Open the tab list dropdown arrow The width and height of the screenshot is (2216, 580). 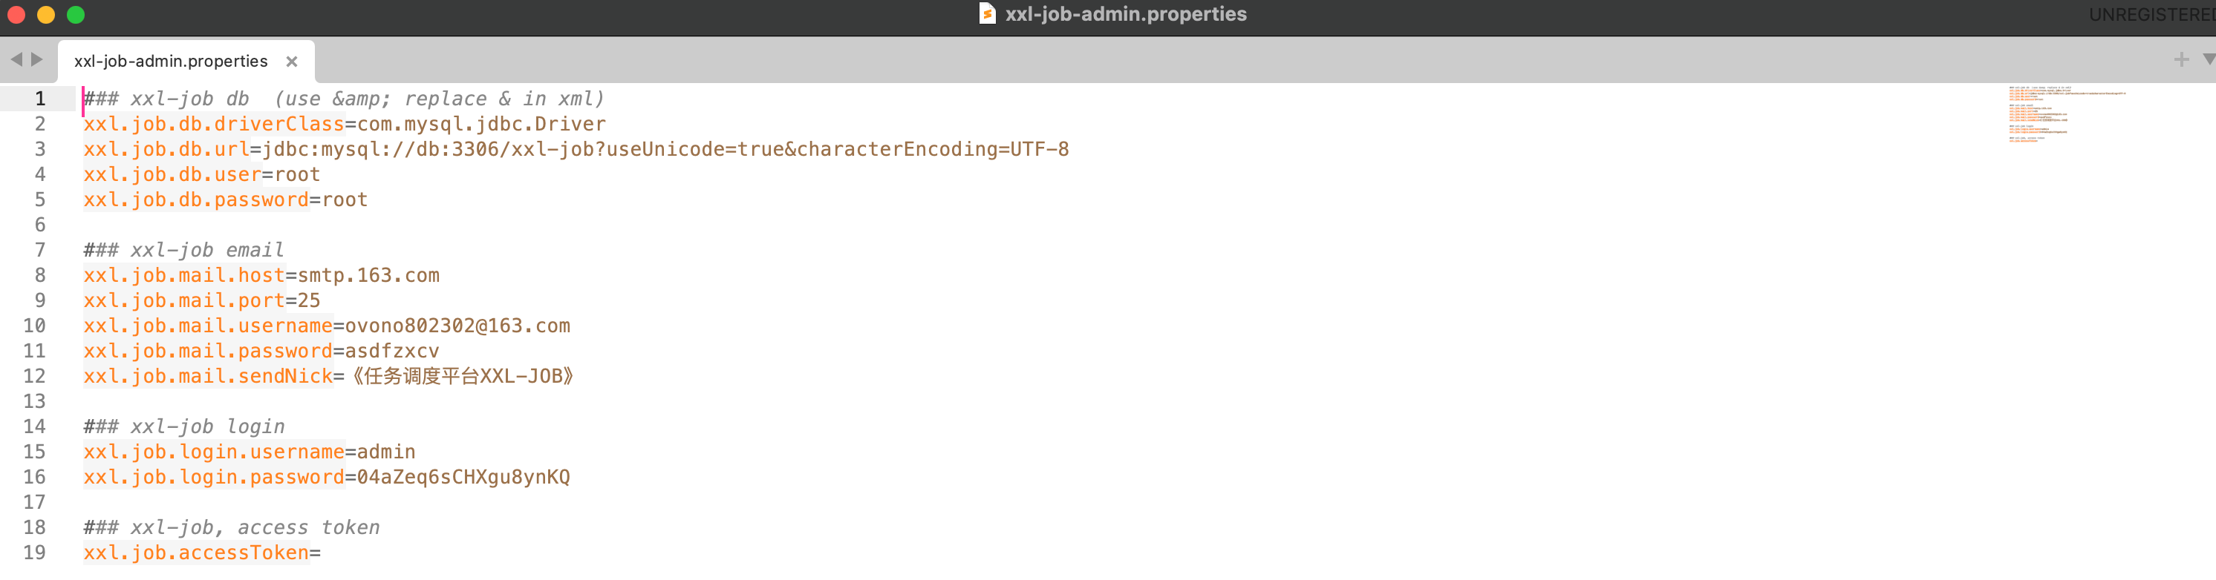2207,59
